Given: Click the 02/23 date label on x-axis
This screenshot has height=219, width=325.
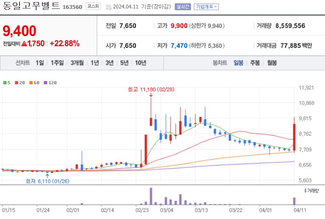Looking at the screenshot, I should pos(142,210).
